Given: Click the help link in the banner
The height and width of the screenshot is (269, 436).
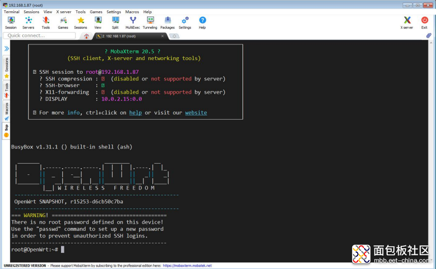Looking at the screenshot, I should [135, 113].
